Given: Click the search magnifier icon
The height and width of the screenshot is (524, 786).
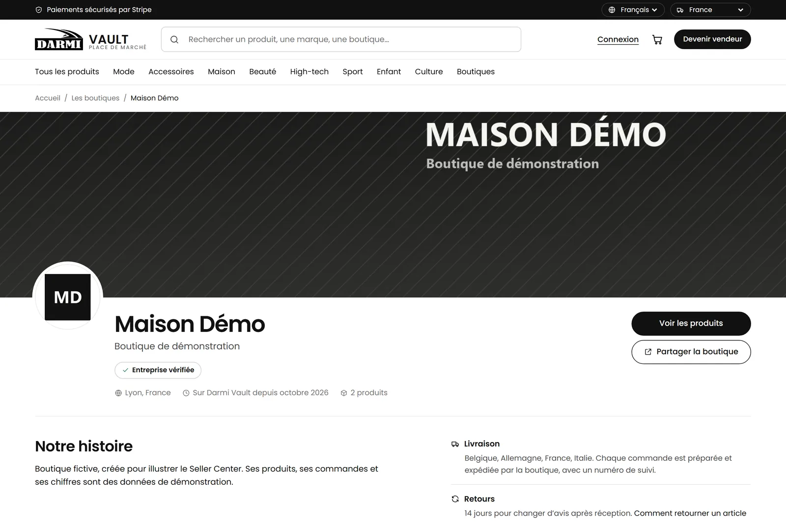Looking at the screenshot, I should pos(174,40).
